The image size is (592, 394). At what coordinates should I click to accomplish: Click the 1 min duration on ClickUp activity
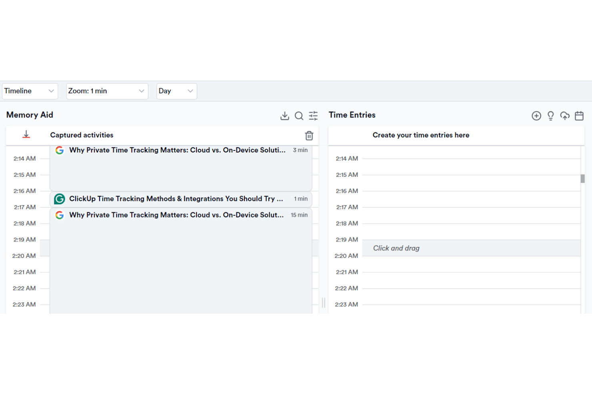click(301, 199)
